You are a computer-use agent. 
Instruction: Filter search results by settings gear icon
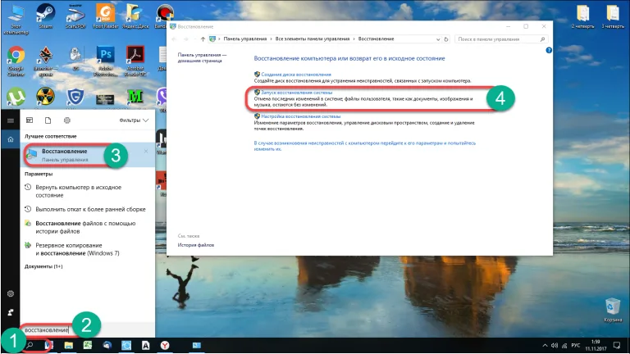67,120
